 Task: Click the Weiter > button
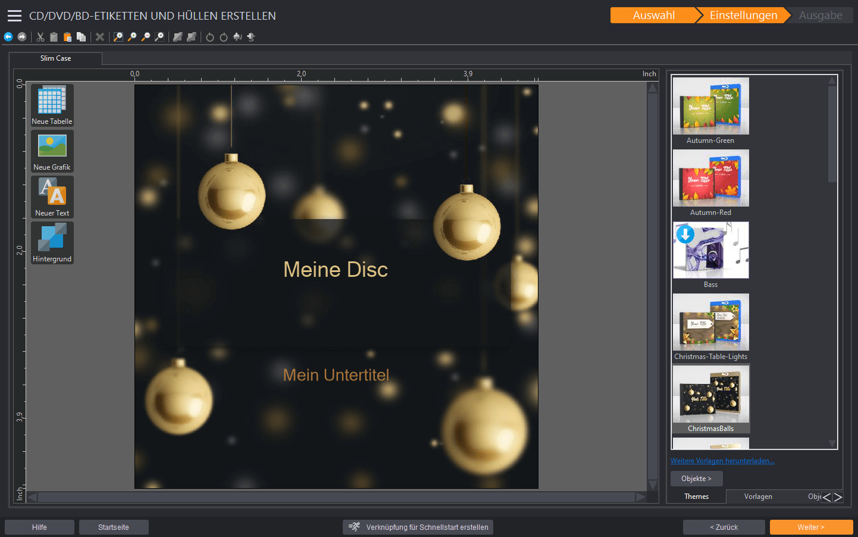coord(811,527)
